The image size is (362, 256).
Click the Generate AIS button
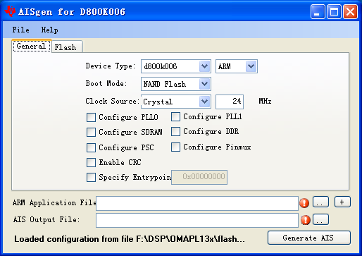(309, 238)
